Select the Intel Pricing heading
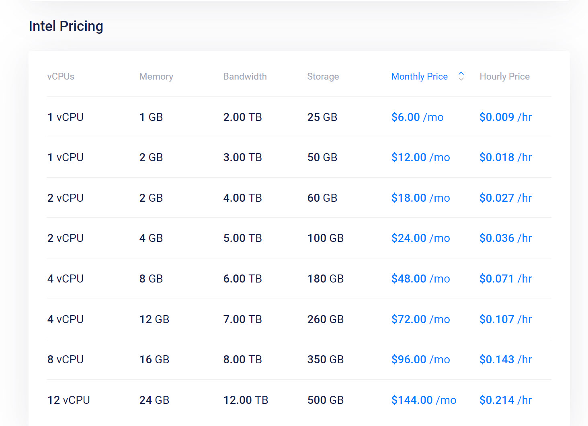 (66, 26)
